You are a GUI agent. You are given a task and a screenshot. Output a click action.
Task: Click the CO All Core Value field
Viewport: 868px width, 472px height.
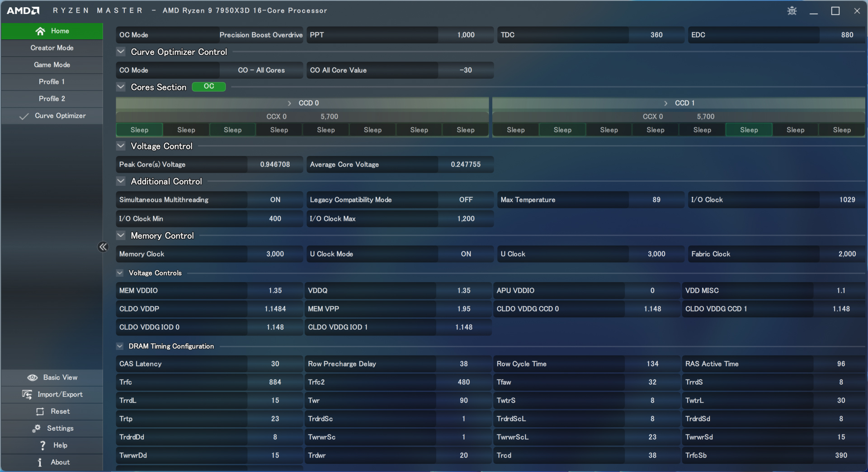[465, 71]
